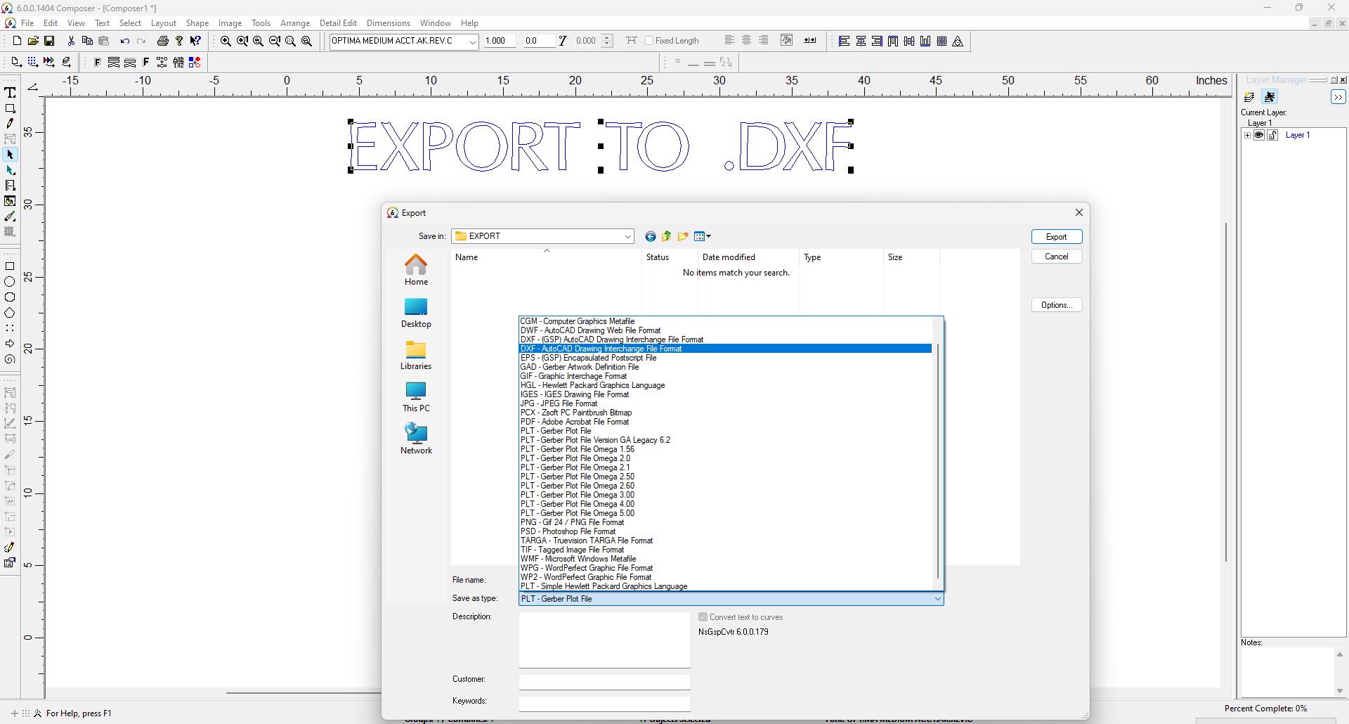Select WMF - Microsoft Windows Metafile

coord(725,559)
